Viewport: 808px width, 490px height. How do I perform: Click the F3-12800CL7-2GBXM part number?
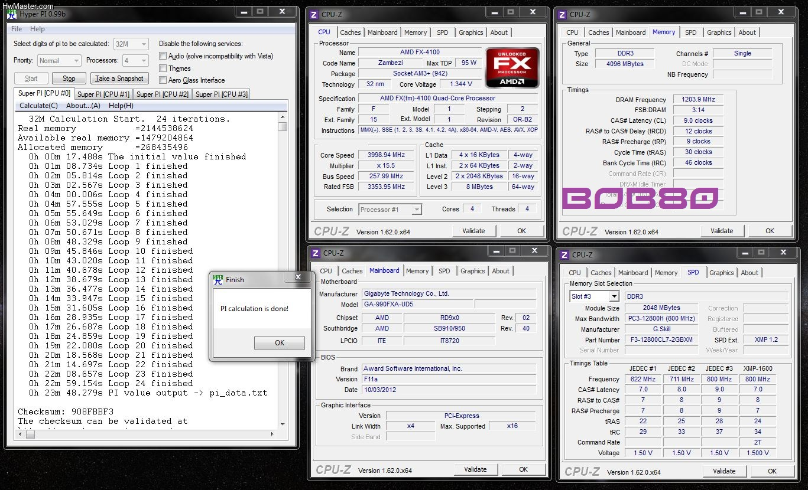pos(662,340)
